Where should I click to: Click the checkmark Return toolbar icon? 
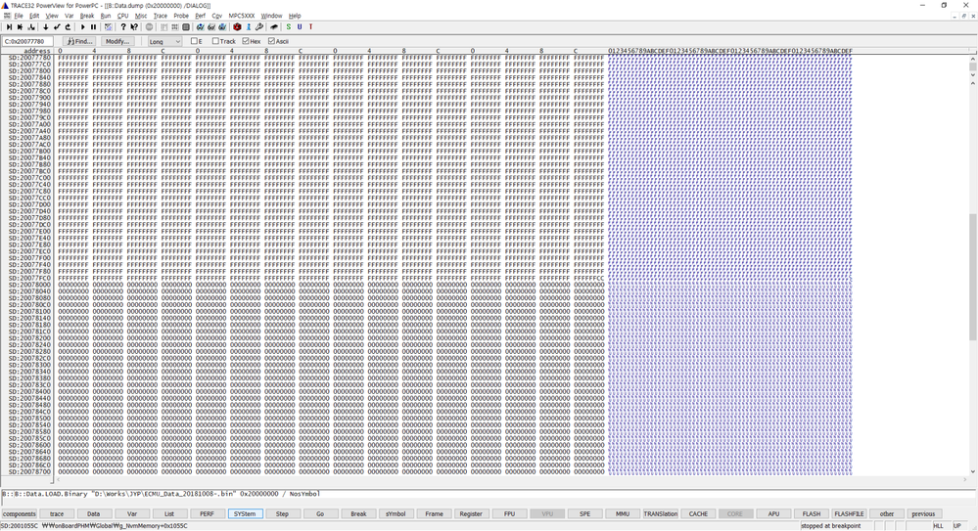57,26
